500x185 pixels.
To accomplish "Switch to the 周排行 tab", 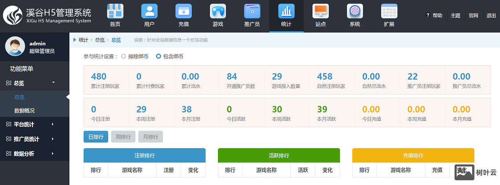I will [x=123, y=137].
